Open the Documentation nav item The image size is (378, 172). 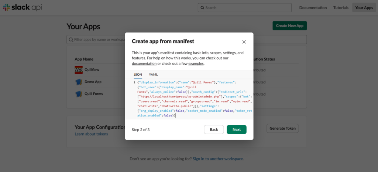pos(313,8)
